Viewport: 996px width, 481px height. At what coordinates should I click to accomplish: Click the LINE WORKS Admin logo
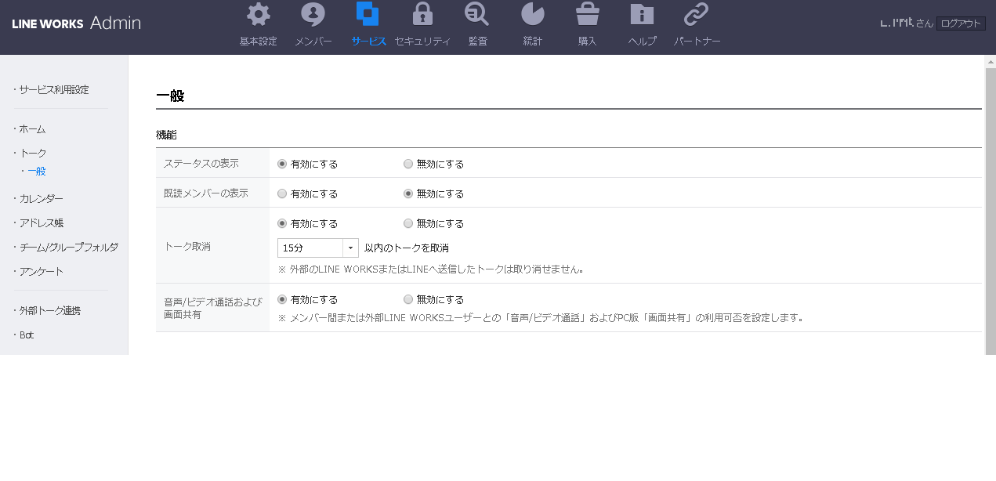[77, 24]
